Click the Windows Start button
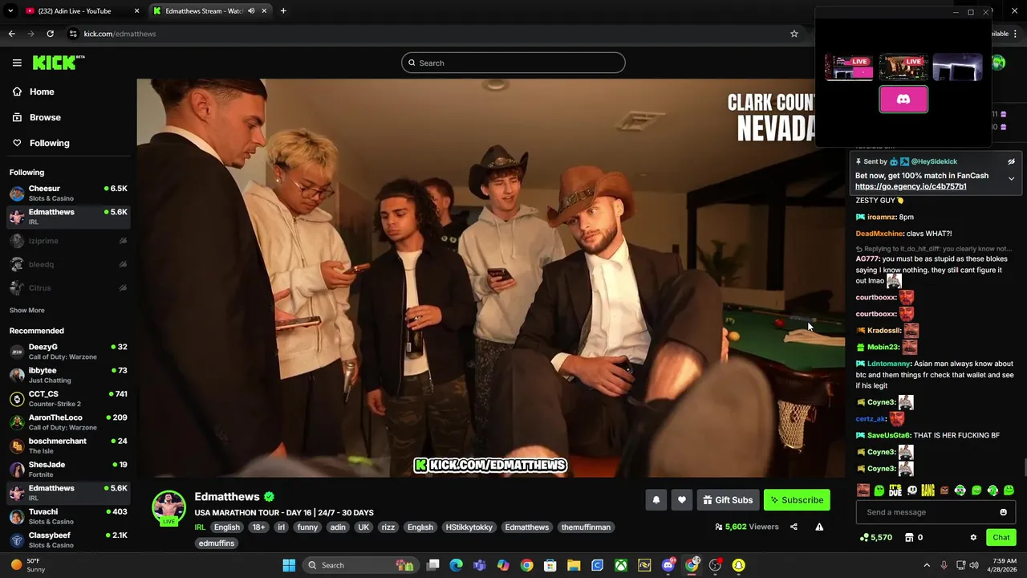1027x578 pixels. pos(289,565)
